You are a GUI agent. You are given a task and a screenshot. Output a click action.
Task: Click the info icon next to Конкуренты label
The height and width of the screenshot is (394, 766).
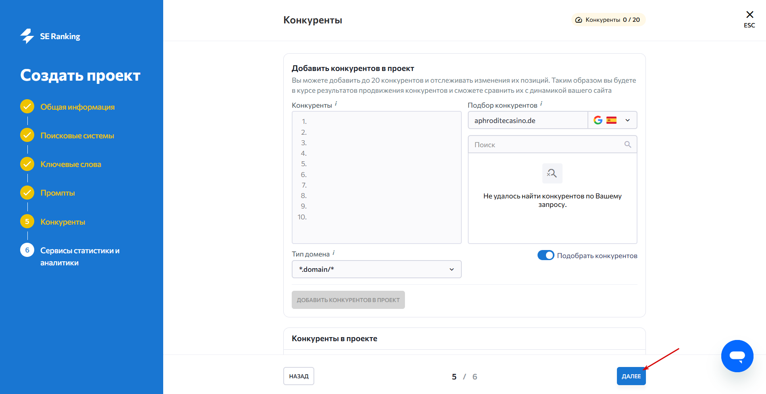336,104
